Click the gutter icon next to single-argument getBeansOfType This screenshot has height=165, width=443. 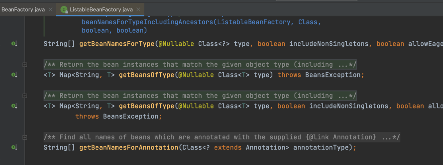tap(14, 75)
